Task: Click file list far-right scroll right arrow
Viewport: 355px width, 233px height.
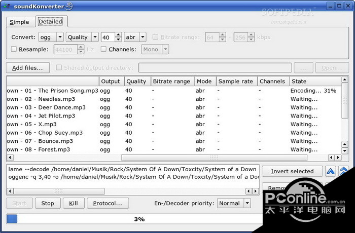Action: pyautogui.click(x=338, y=158)
